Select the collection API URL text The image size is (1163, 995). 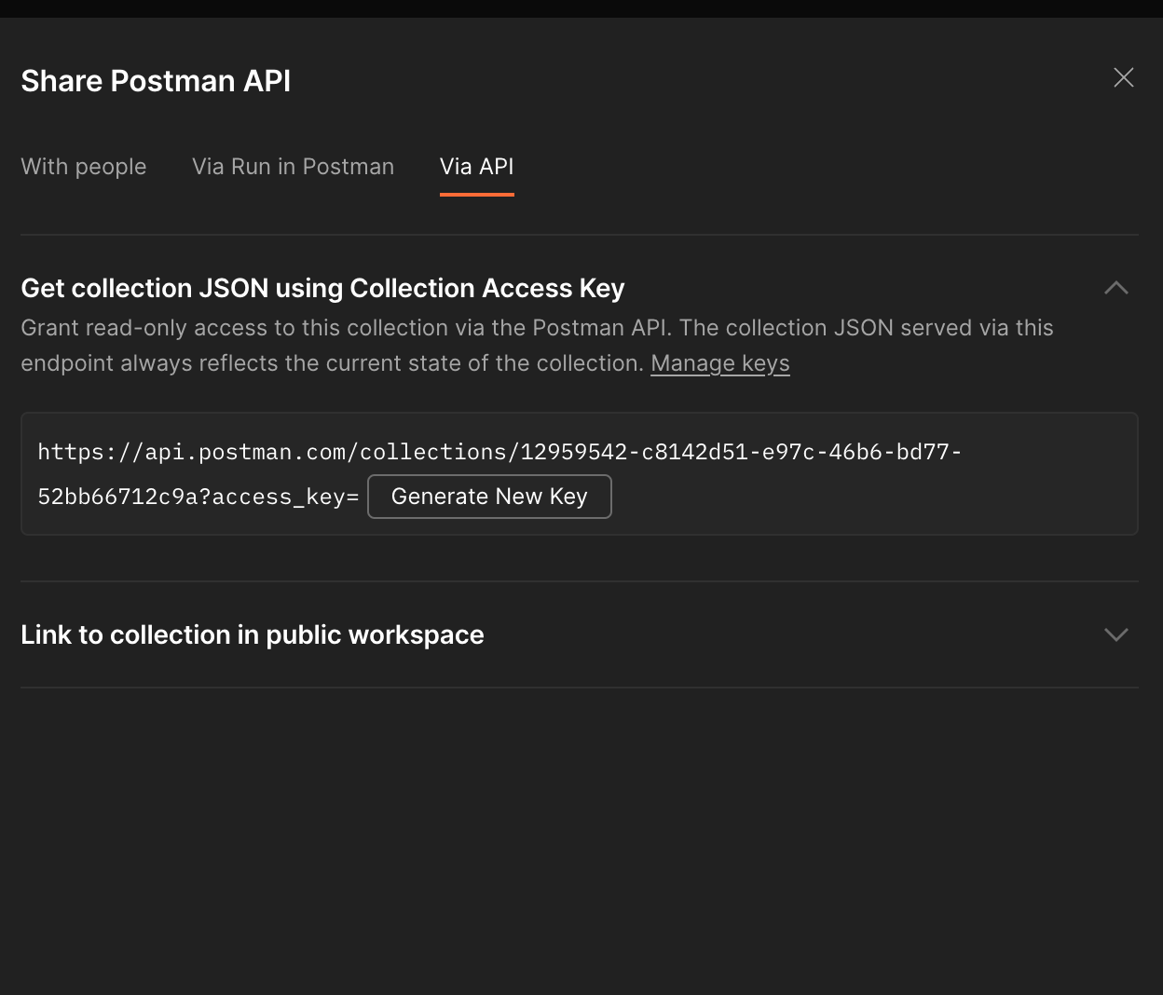pos(499,452)
